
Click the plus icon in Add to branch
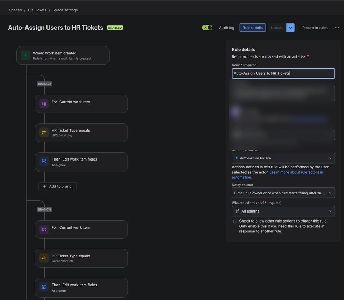click(x=44, y=186)
